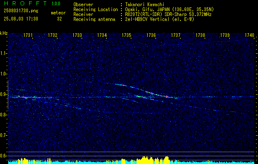This screenshot has width=258, height=164.
Task: Click time marker 1732
Action: pos(53,35)
